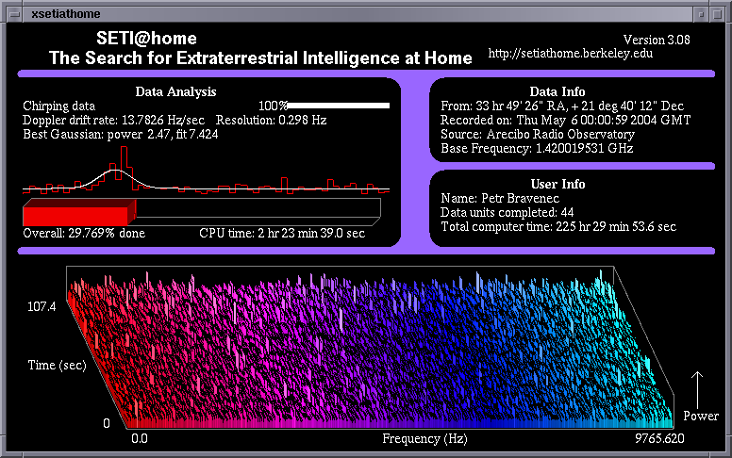Screen dimensions: 732x458
Task: Click the upward Power arrow
Action: click(697, 390)
